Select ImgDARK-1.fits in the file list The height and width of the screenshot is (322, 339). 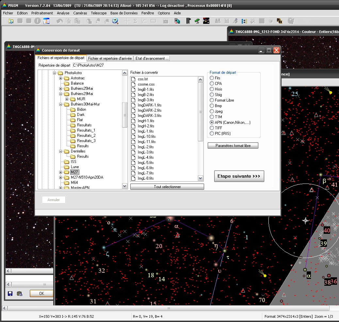[x=149, y=105]
